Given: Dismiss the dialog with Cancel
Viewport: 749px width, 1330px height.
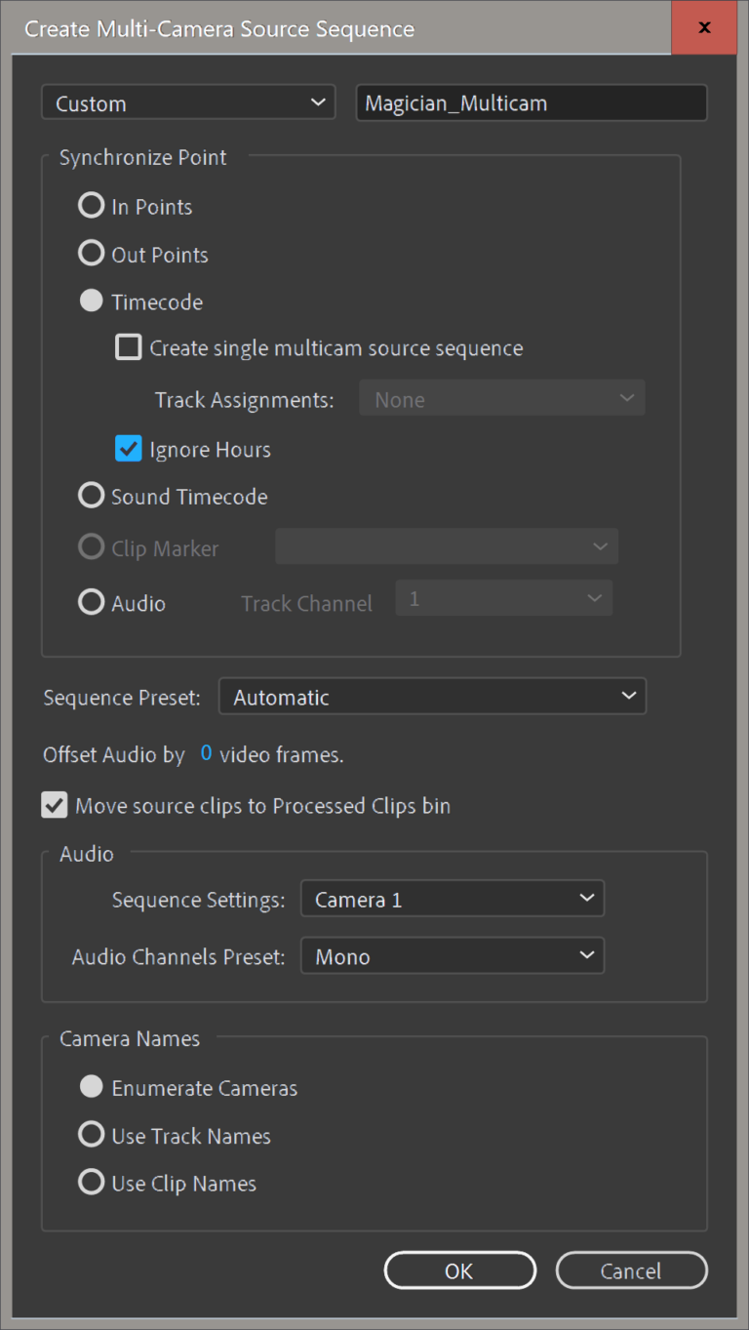Looking at the screenshot, I should [631, 1270].
